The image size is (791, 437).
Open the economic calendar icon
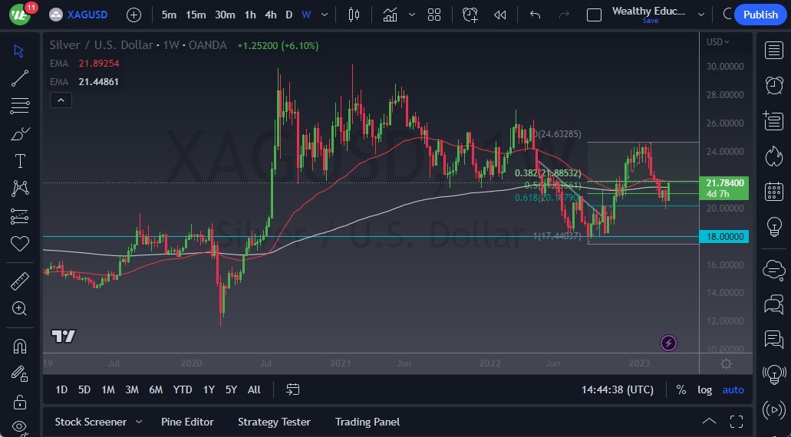[x=774, y=192]
